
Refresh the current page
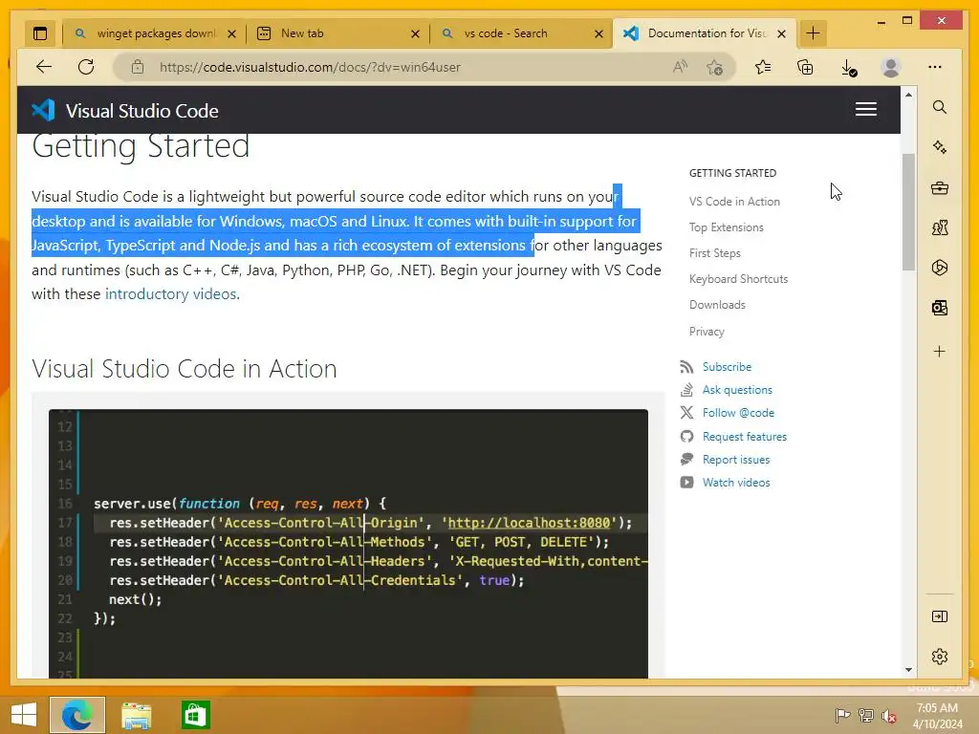pyautogui.click(x=86, y=67)
